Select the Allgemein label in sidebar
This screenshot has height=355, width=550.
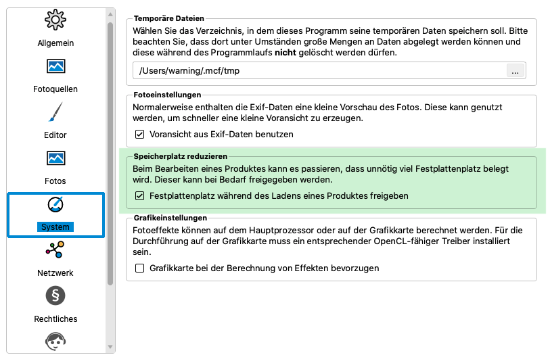pos(55,43)
